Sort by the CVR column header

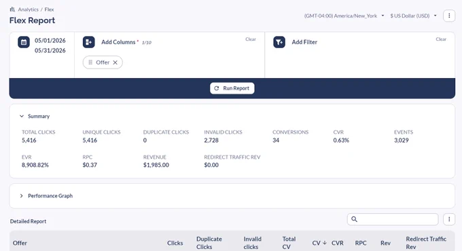coord(338,243)
